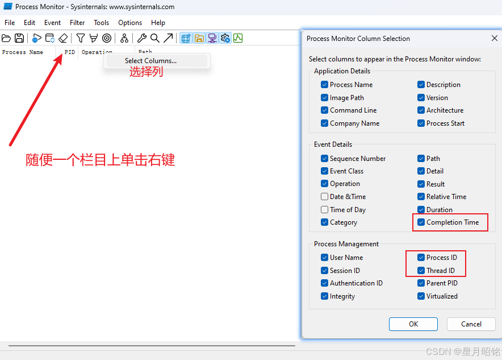Toggle Show Profiling Events graph icon
Viewport: 502px width, 360px height.
click(238, 38)
